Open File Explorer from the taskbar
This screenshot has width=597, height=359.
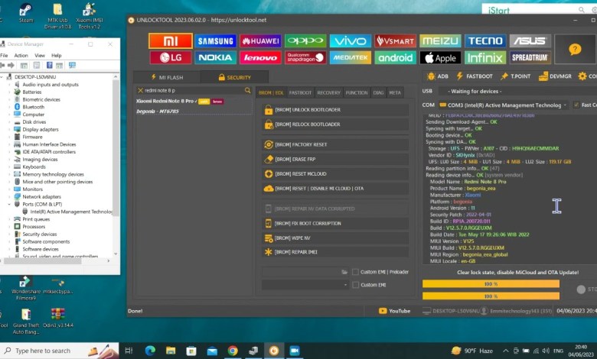pos(171,351)
